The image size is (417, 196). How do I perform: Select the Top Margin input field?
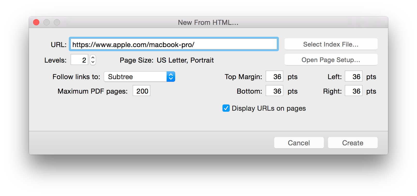[274, 77]
